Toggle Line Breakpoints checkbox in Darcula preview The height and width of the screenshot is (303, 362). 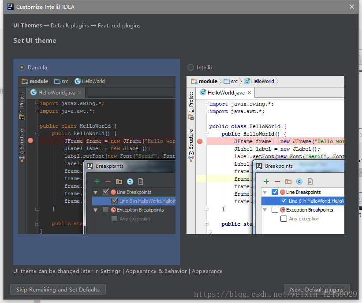click(105, 192)
